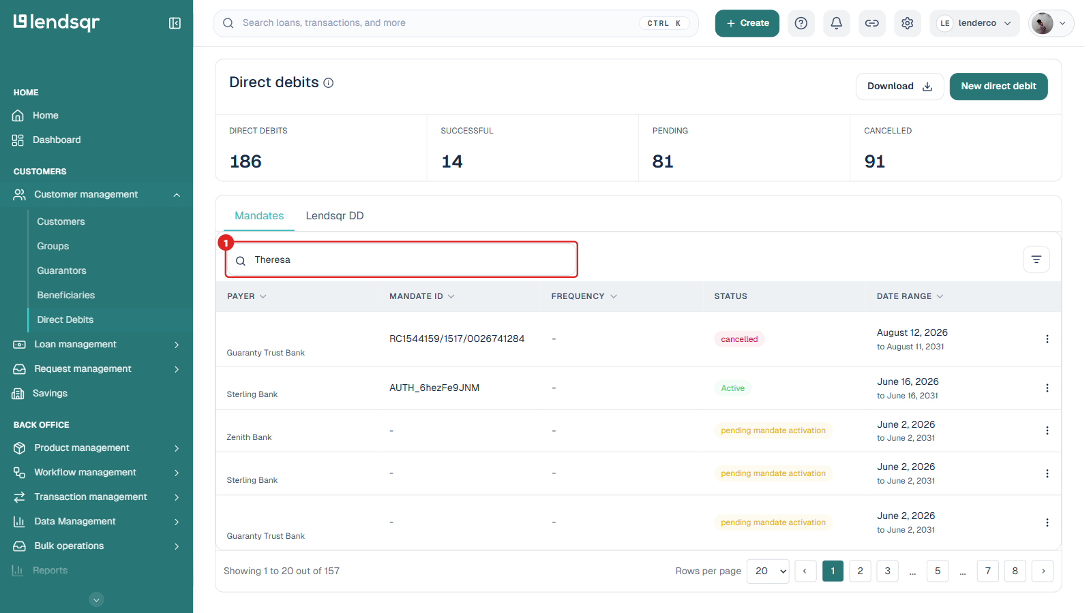
Task: Go to next page arrow
Action: coord(1043,571)
